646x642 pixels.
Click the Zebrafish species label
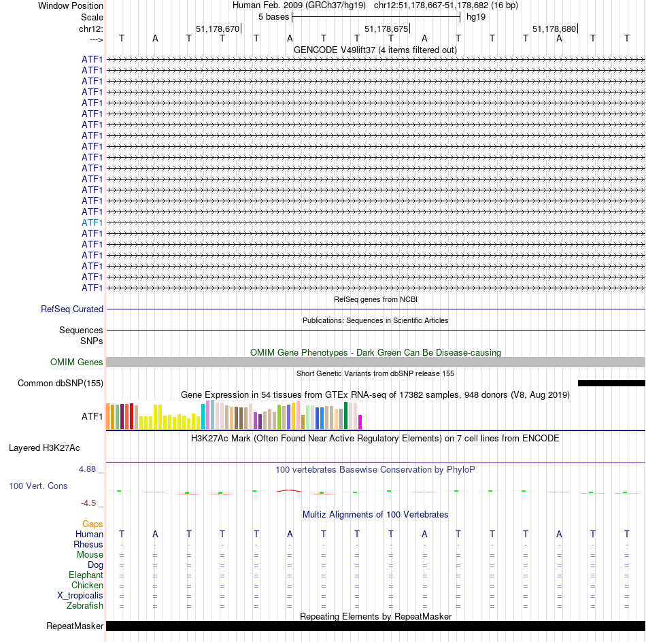pyautogui.click(x=85, y=606)
